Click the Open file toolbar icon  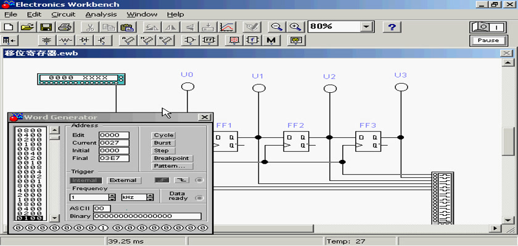pyautogui.click(x=27, y=27)
